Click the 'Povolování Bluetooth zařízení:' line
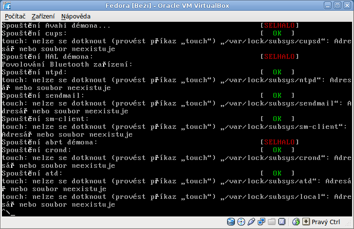354x229 pixels. [x=67, y=64]
